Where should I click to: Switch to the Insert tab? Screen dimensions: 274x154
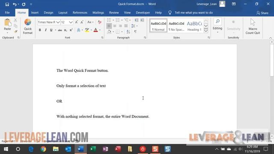35,12
